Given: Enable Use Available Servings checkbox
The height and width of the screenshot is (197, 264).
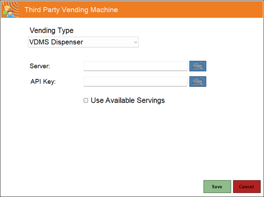Looking at the screenshot, I should [86, 100].
